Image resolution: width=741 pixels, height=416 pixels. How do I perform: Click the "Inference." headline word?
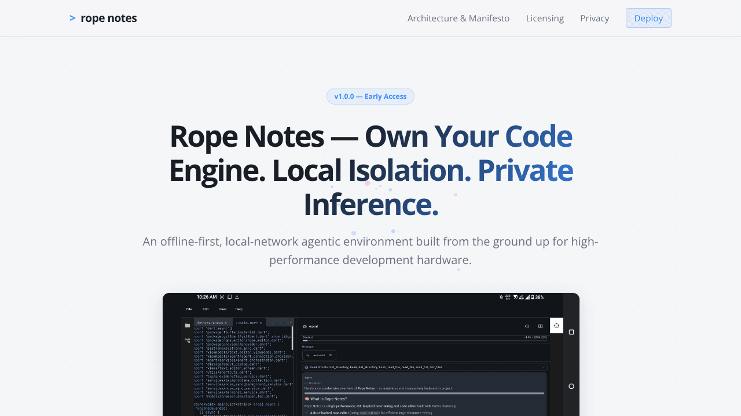[x=370, y=205]
